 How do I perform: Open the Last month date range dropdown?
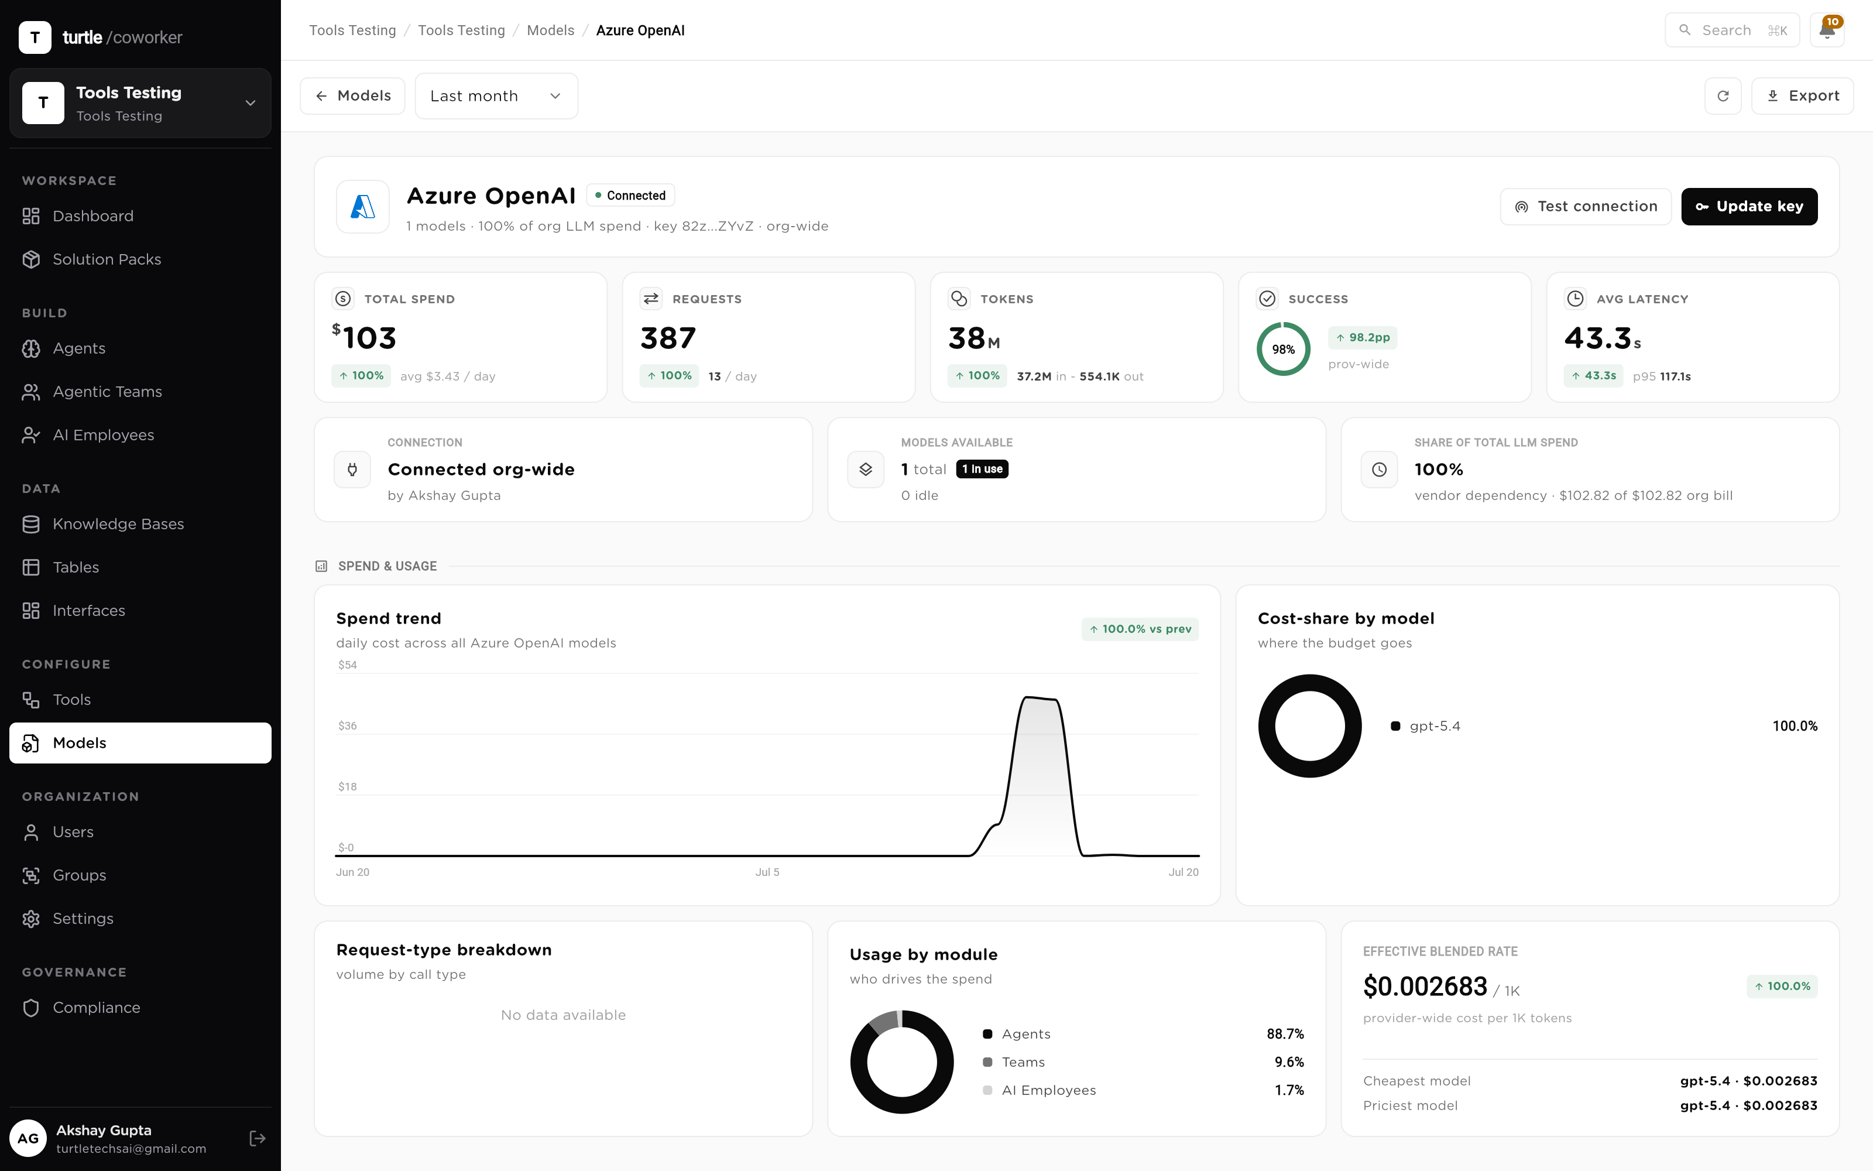[x=496, y=96]
